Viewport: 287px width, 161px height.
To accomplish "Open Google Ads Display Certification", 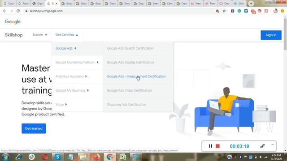I will [x=130, y=63].
